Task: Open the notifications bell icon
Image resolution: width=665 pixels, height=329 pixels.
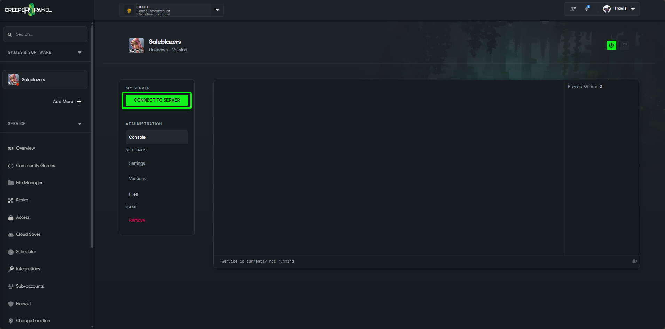Action: [587, 8]
